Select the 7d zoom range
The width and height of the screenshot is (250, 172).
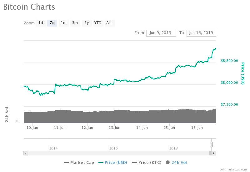(52, 23)
